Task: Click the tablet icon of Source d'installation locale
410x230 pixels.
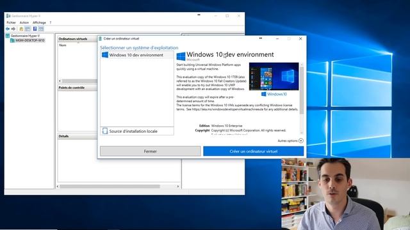Action: pos(105,131)
